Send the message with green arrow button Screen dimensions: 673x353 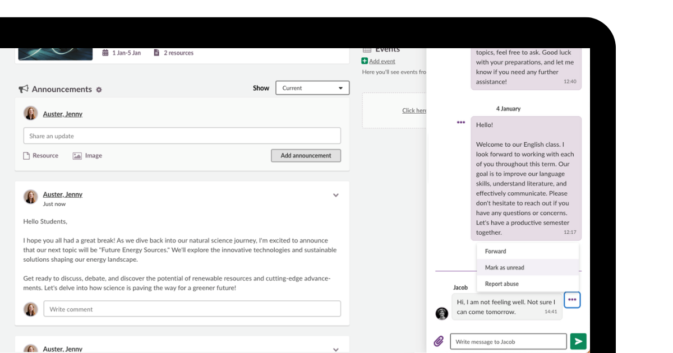tap(578, 341)
